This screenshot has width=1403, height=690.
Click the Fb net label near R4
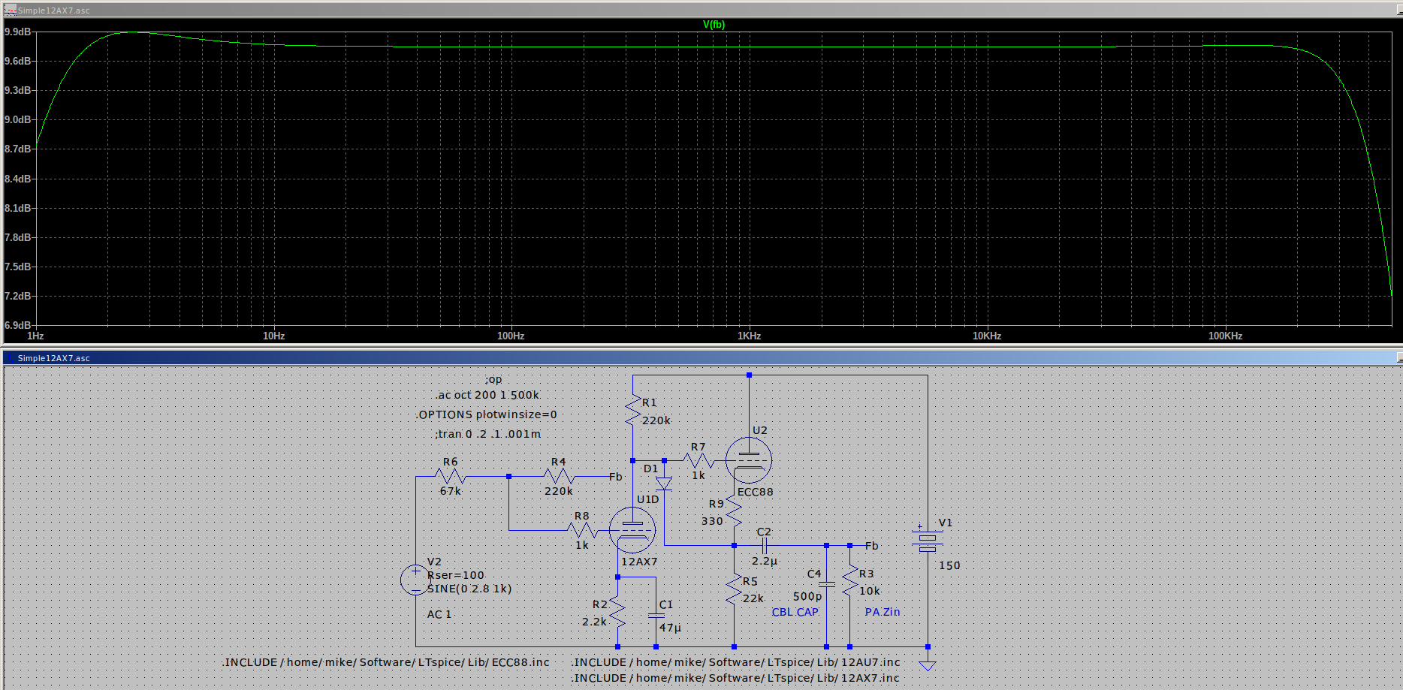click(x=616, y=477)
